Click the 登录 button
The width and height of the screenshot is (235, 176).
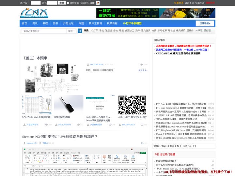pos(62,3)
